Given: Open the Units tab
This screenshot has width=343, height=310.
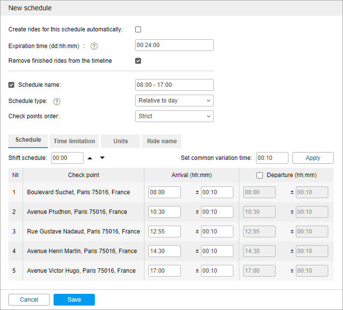Looking at the screenshot, I should pos(120,141).
